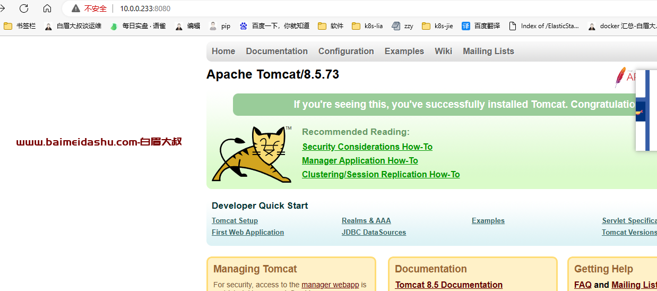Open the docker 汇总 bookmark

622,25
